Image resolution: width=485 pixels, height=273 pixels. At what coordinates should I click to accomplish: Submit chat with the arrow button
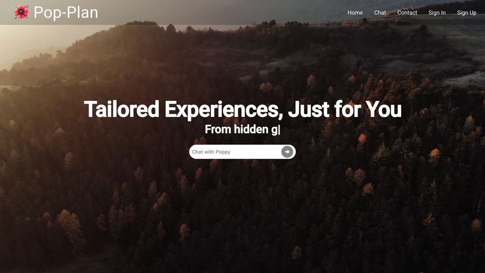point(287,152)
